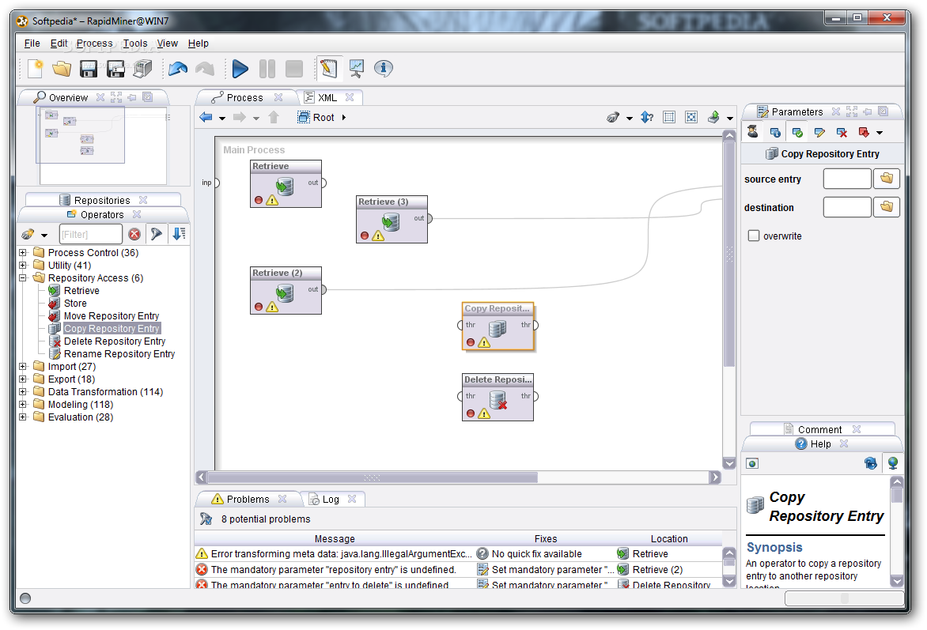Click Set mandatory parameter fix for Retrieve (2)

(x=546, y=570)
